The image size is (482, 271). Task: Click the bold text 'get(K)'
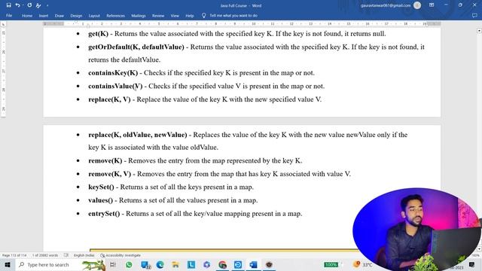tap(99, 34)
